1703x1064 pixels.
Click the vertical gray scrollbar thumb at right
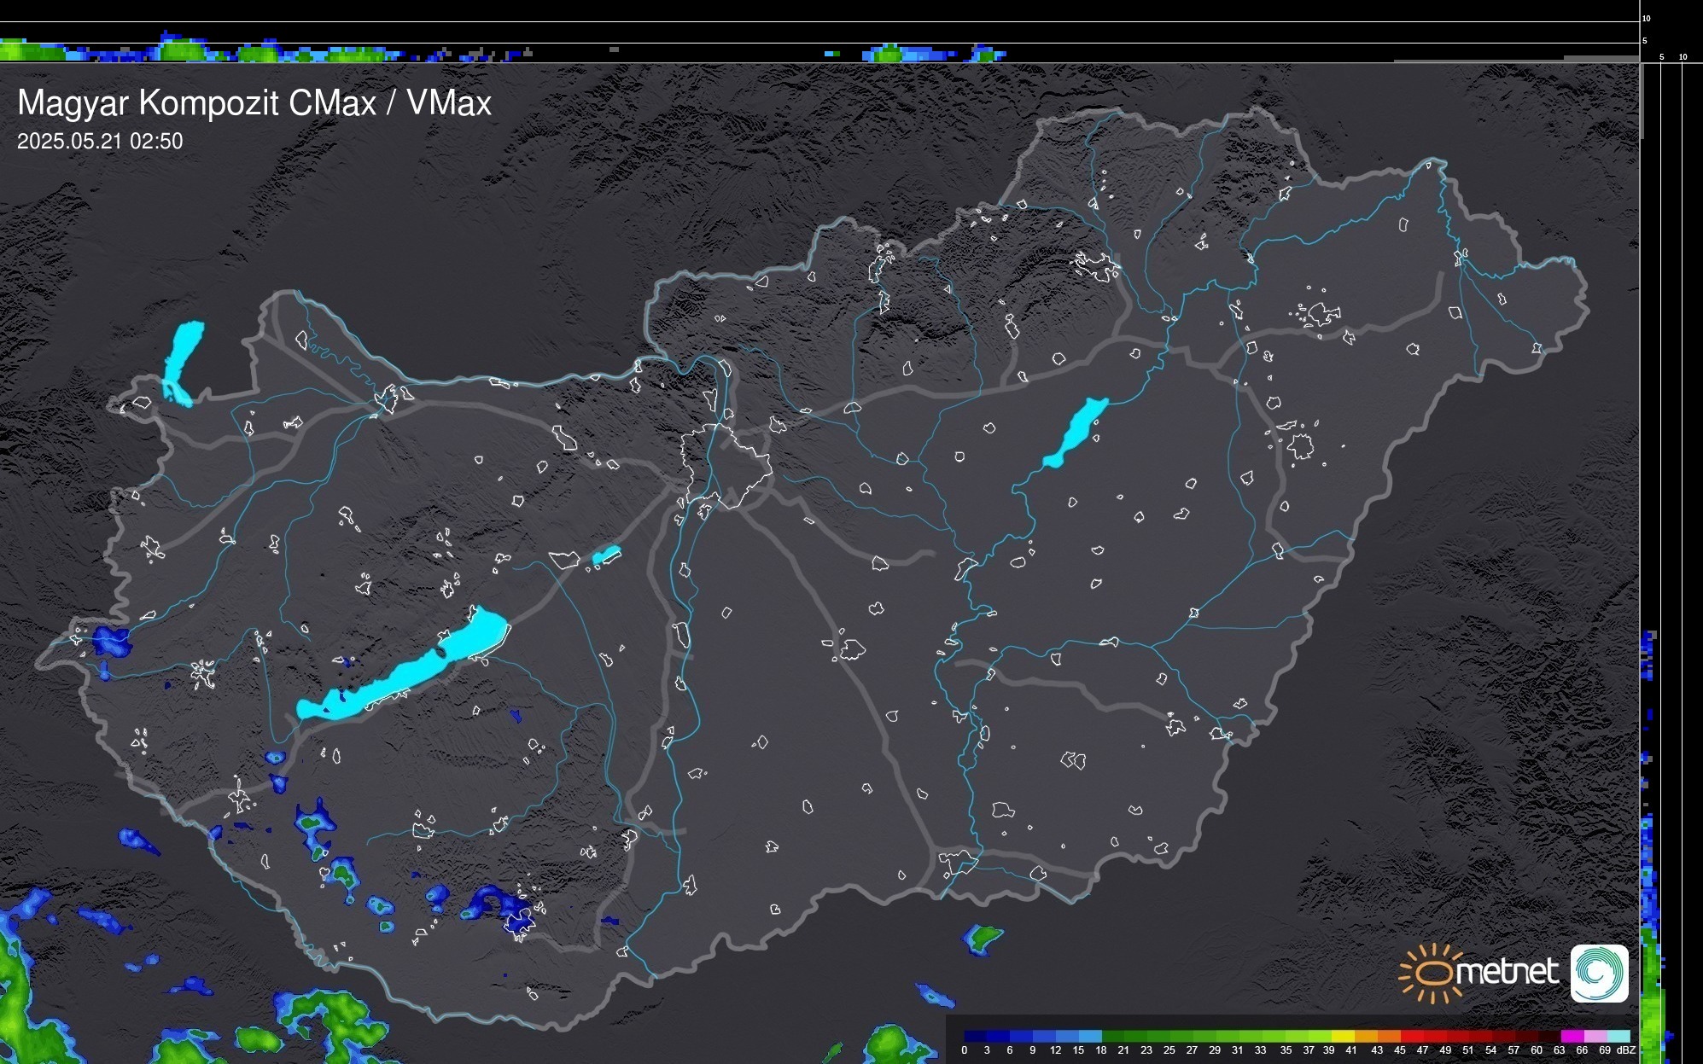(x=1641, y=102)
